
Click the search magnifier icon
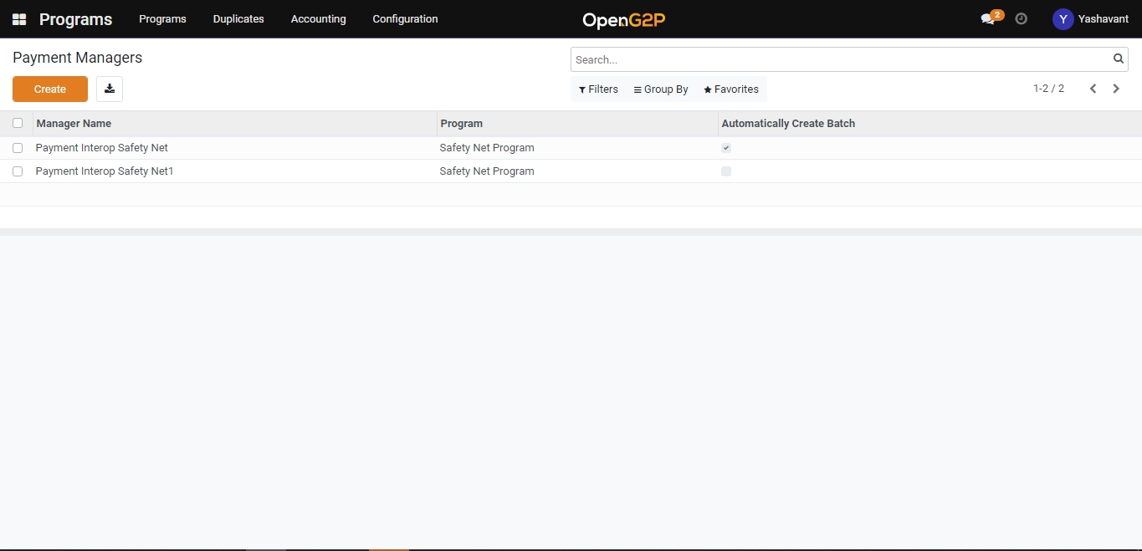1118,59
